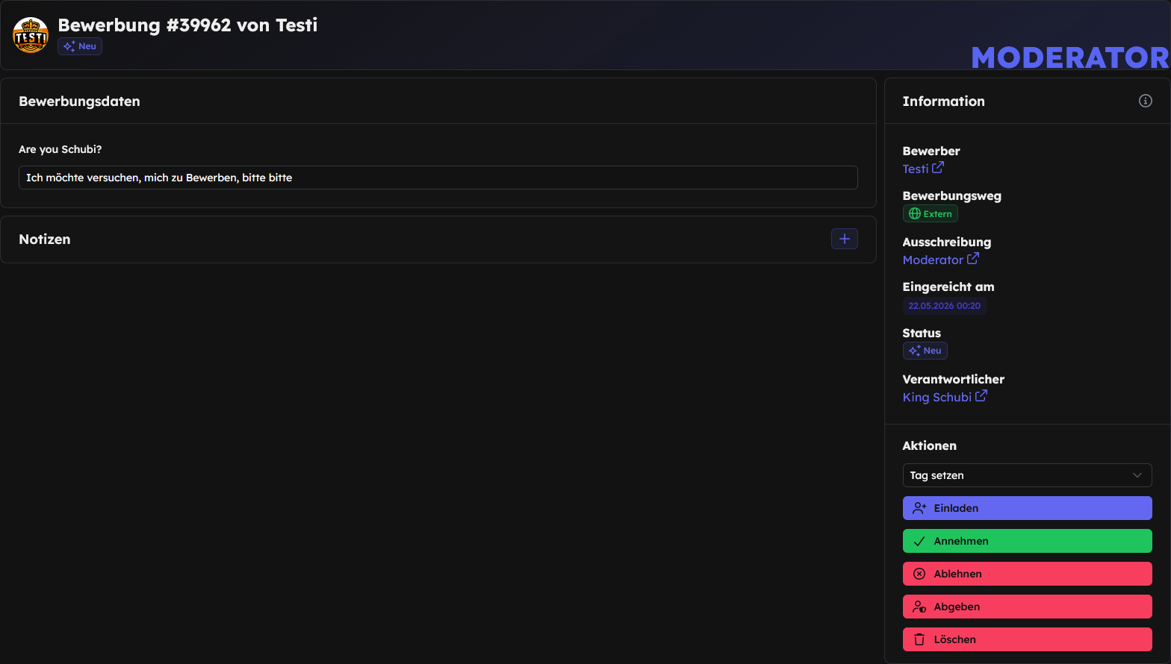Open the King Schubi profile link
Viewport: 1171px width, 664px height.
point(937,397)
